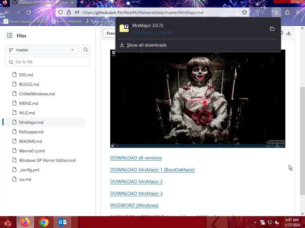This screenshot has width=305, height=228.
Task: Open README.md in the file tree
Action: [30, 141]
